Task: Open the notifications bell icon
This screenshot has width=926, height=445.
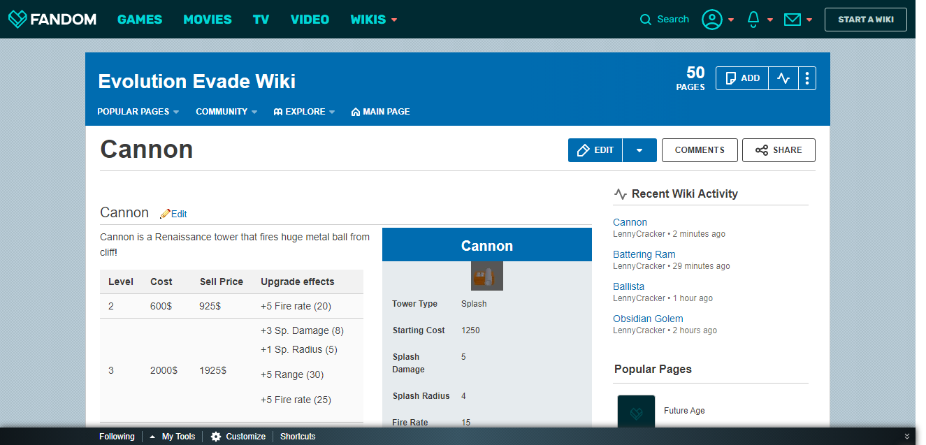Action: [x=753, y=20]
